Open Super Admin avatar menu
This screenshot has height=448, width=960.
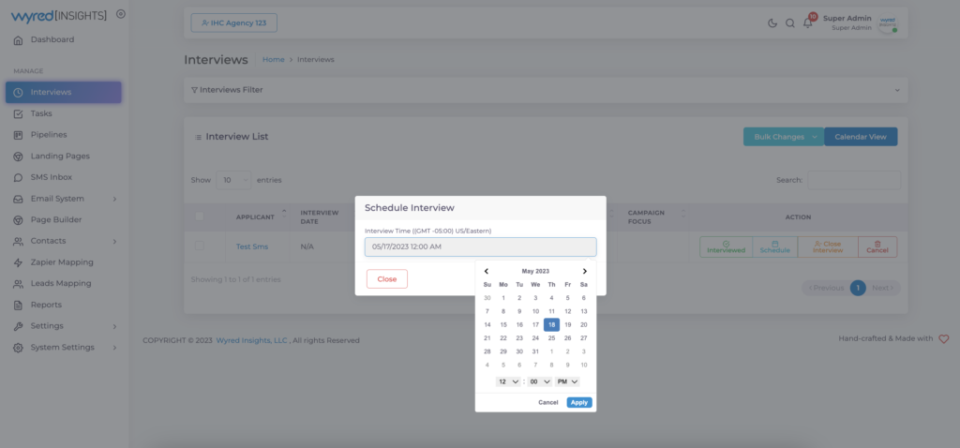[886, 23]
